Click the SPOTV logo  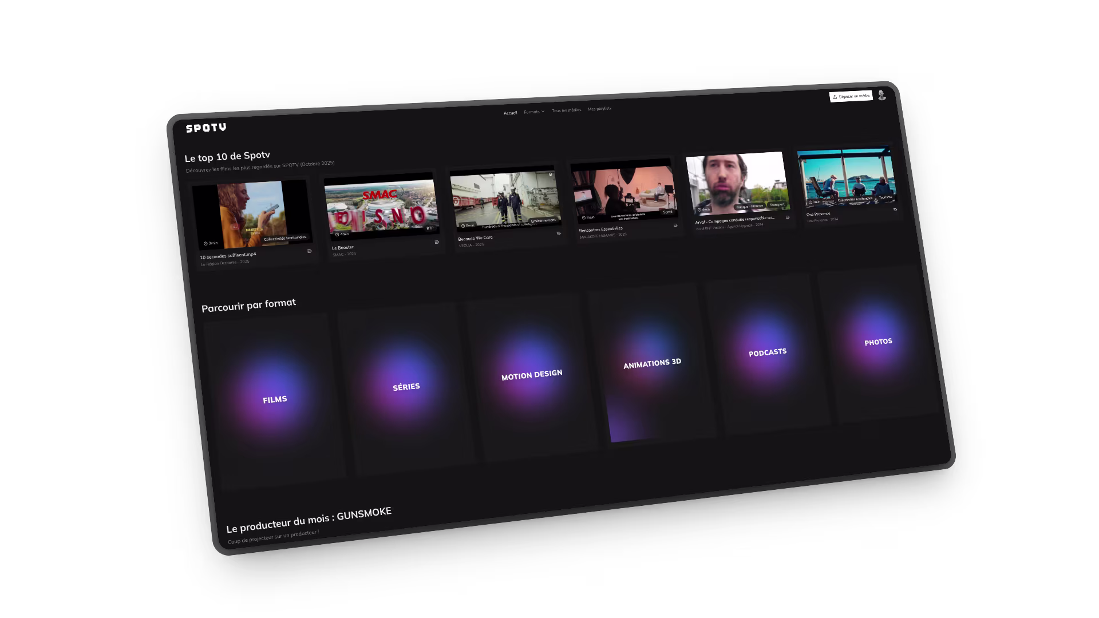click(x=206, y=128)
